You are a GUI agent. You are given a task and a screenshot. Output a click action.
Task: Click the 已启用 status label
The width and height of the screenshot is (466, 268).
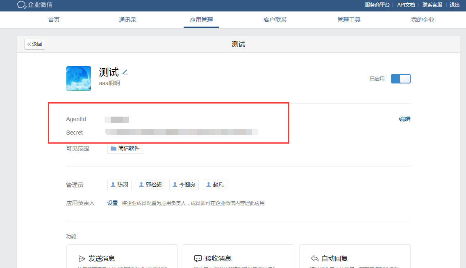(377, 79)
